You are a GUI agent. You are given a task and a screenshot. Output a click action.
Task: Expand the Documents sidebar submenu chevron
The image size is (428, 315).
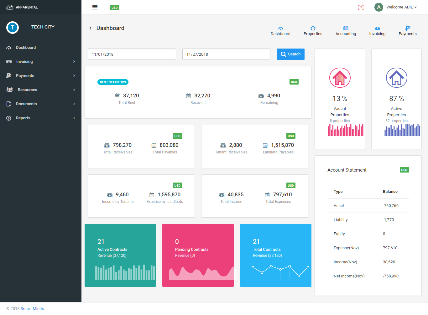coord(74,104)
